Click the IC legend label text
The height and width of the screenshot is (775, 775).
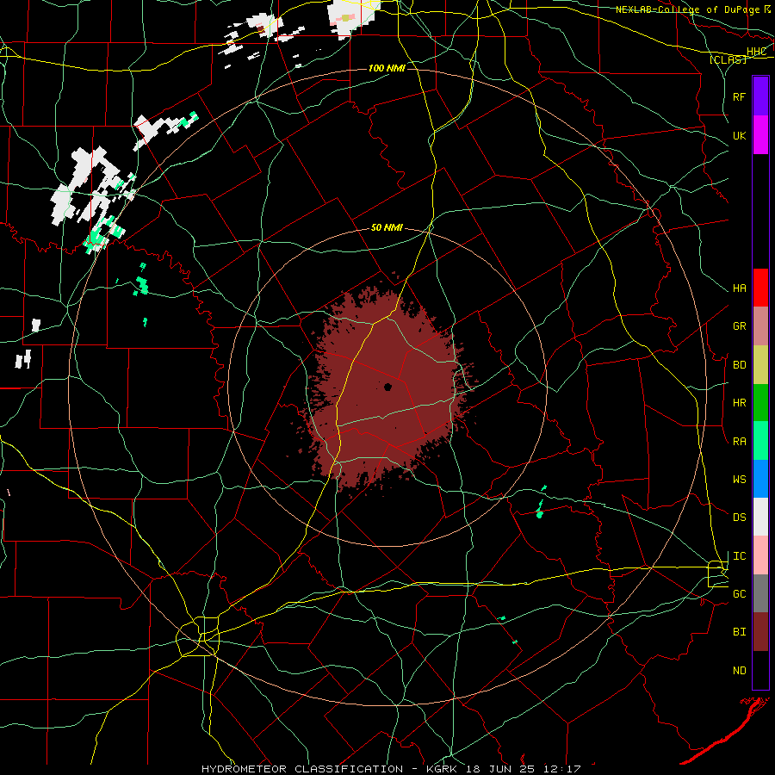[x=740, y=556]
